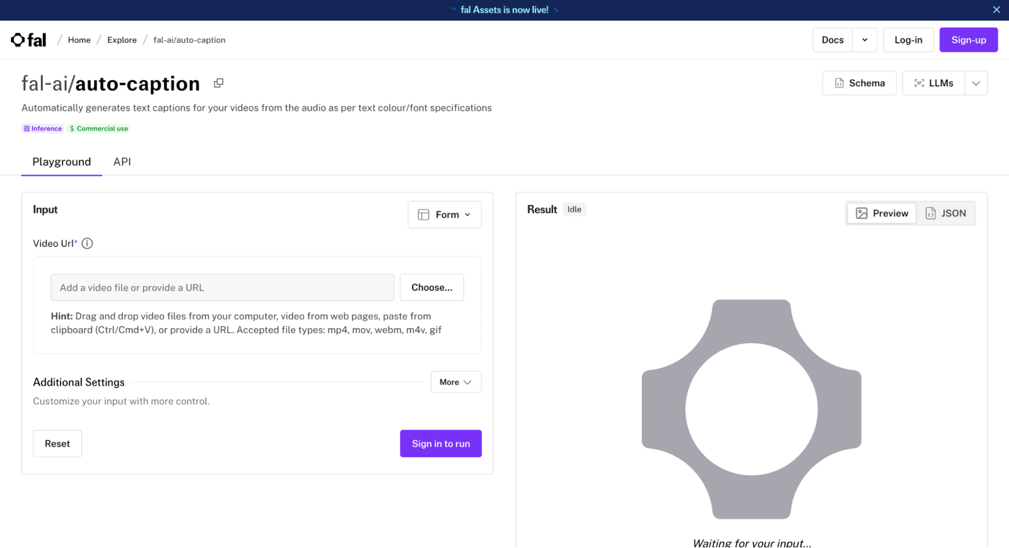Reset the input form
This screenshot has width=1009, height=548.
coord(57,443)
